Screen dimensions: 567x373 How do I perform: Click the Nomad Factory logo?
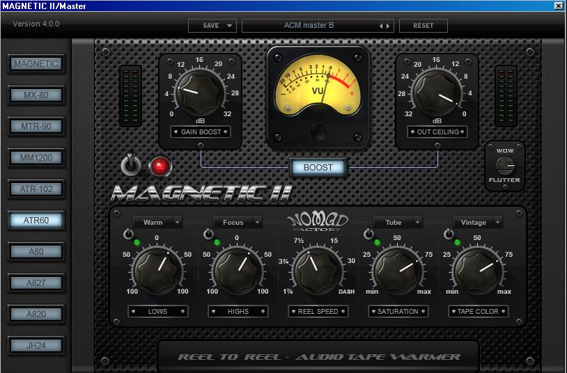click(x=318, y=221)
